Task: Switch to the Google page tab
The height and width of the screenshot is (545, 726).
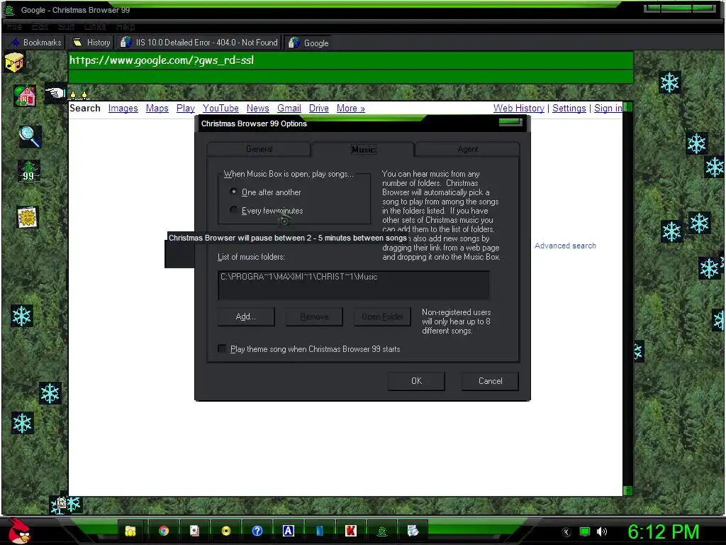Action: point(308,43)
